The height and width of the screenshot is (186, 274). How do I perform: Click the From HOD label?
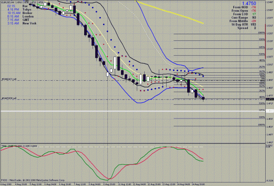click(240, 7)
